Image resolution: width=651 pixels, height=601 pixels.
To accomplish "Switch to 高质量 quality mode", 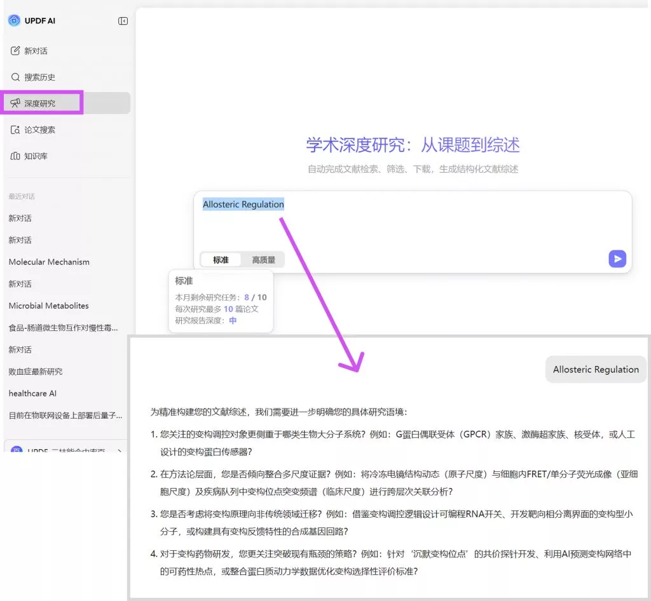I will click(x=264, y=259).
